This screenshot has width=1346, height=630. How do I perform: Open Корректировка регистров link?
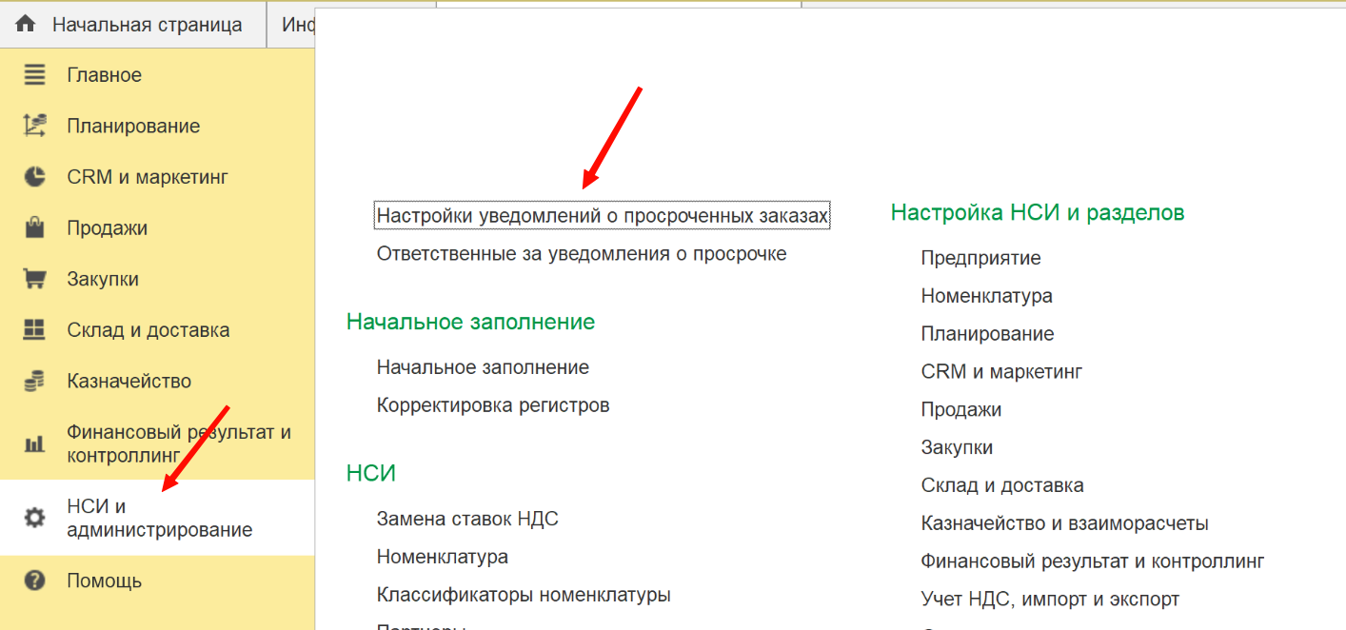pos(493,405)
